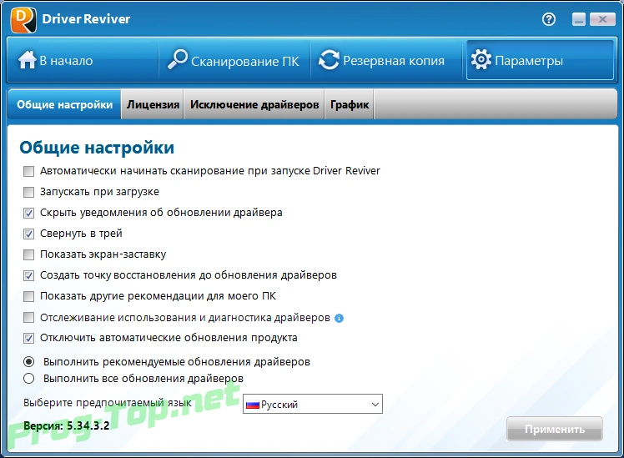
Task: Click the Версия: 5.34.3.2 text
Action: 66,425
